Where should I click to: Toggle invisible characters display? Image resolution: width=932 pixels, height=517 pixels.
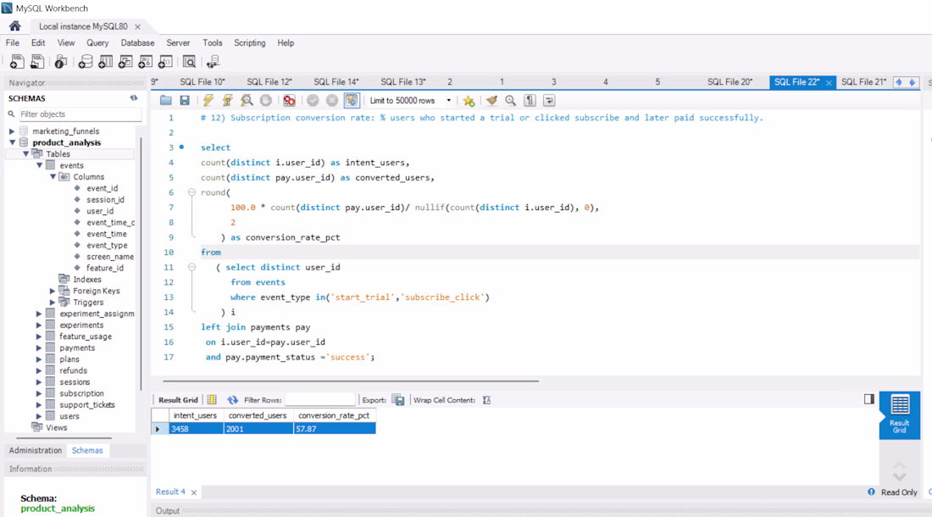click(x=530, y=101)
